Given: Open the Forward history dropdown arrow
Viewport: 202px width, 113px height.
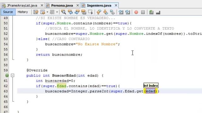Looking at the screenshot, I should (57, 12).
